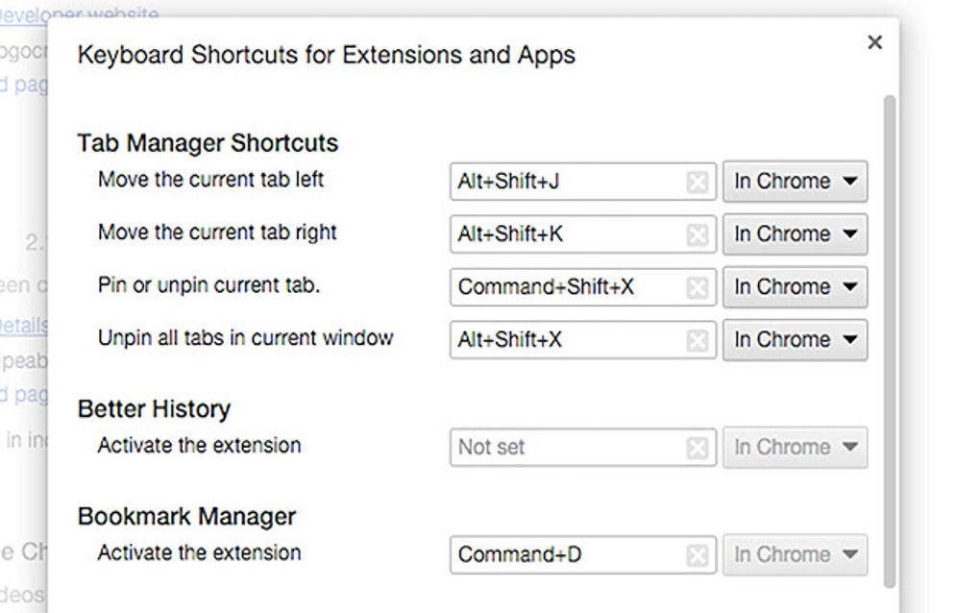The image size is (980, 613).
Task: Open scope dropdown for pin/unpin current tab
Action: coord(795,286)
